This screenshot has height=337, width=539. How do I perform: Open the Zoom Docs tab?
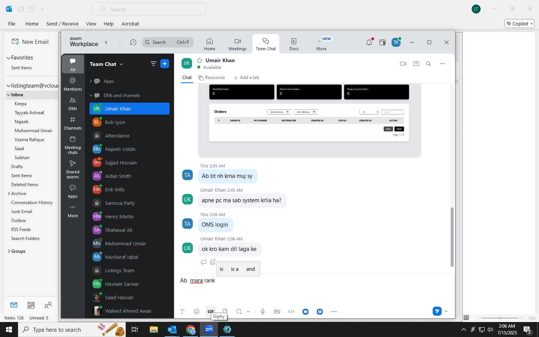pyautogui.click(x=294, y=44)
